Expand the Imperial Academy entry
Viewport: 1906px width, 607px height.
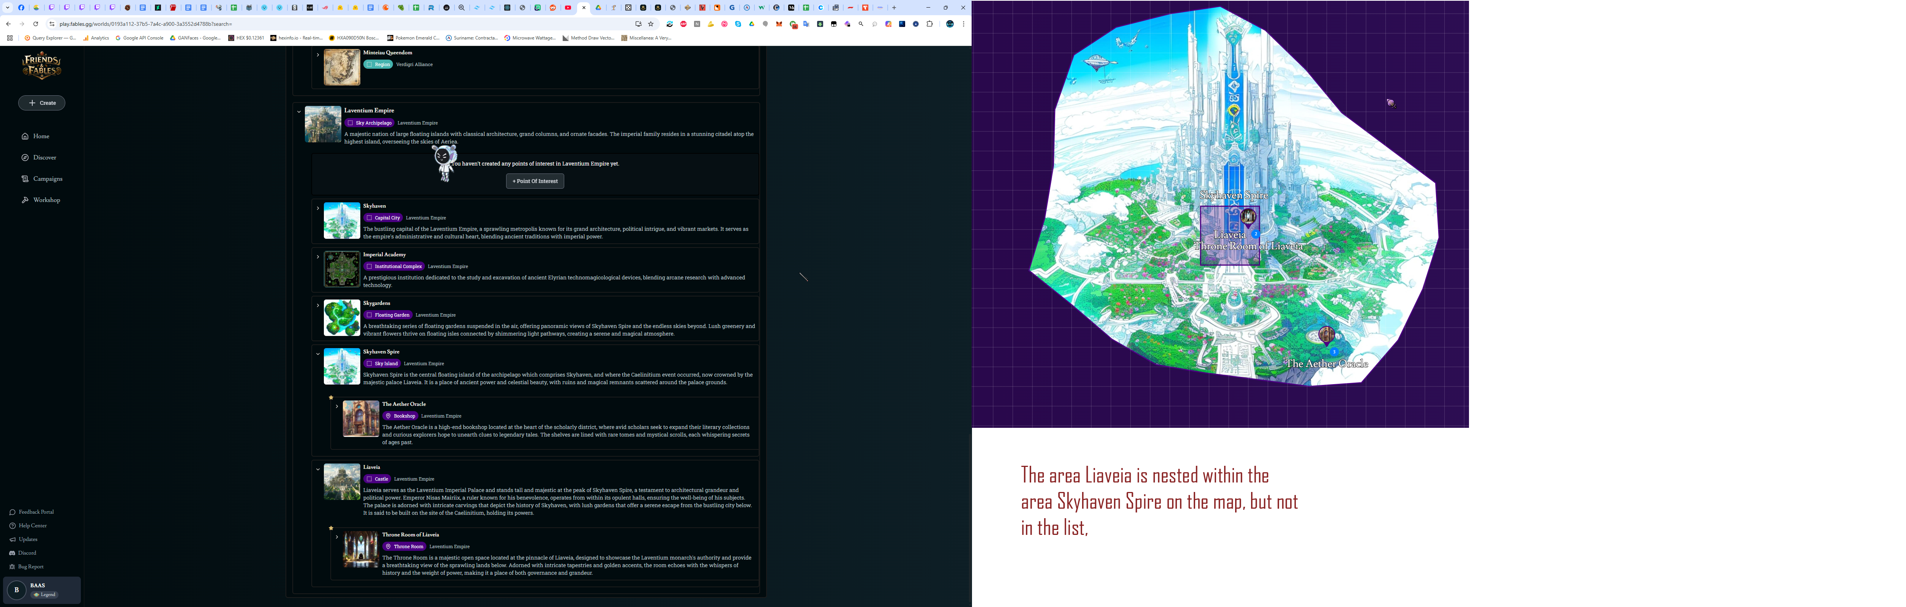(x=317, y=257)
